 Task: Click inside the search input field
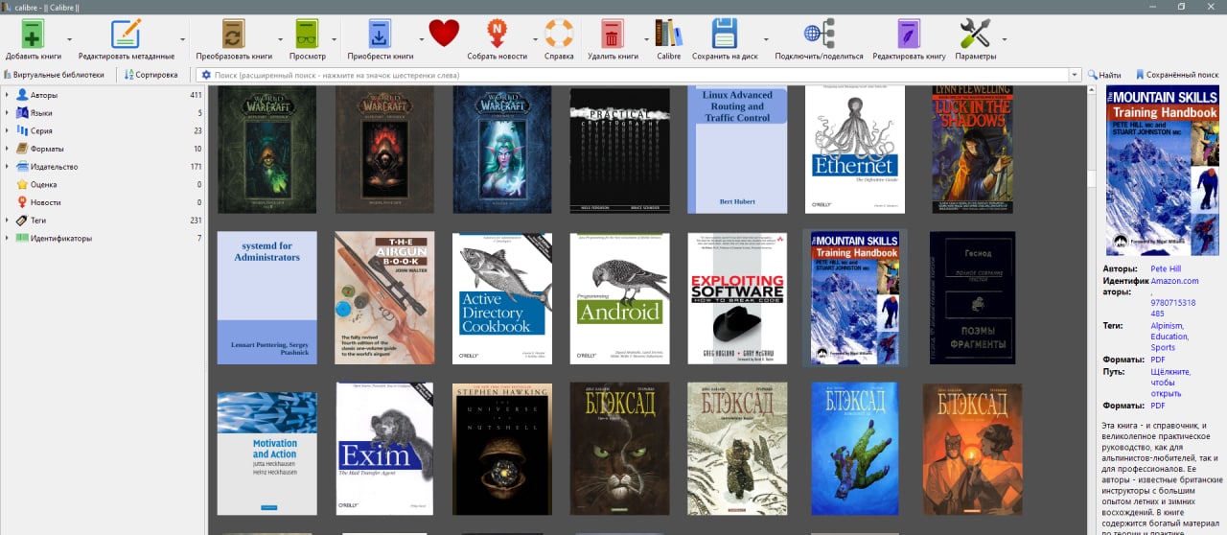click(x=638, y=75)
